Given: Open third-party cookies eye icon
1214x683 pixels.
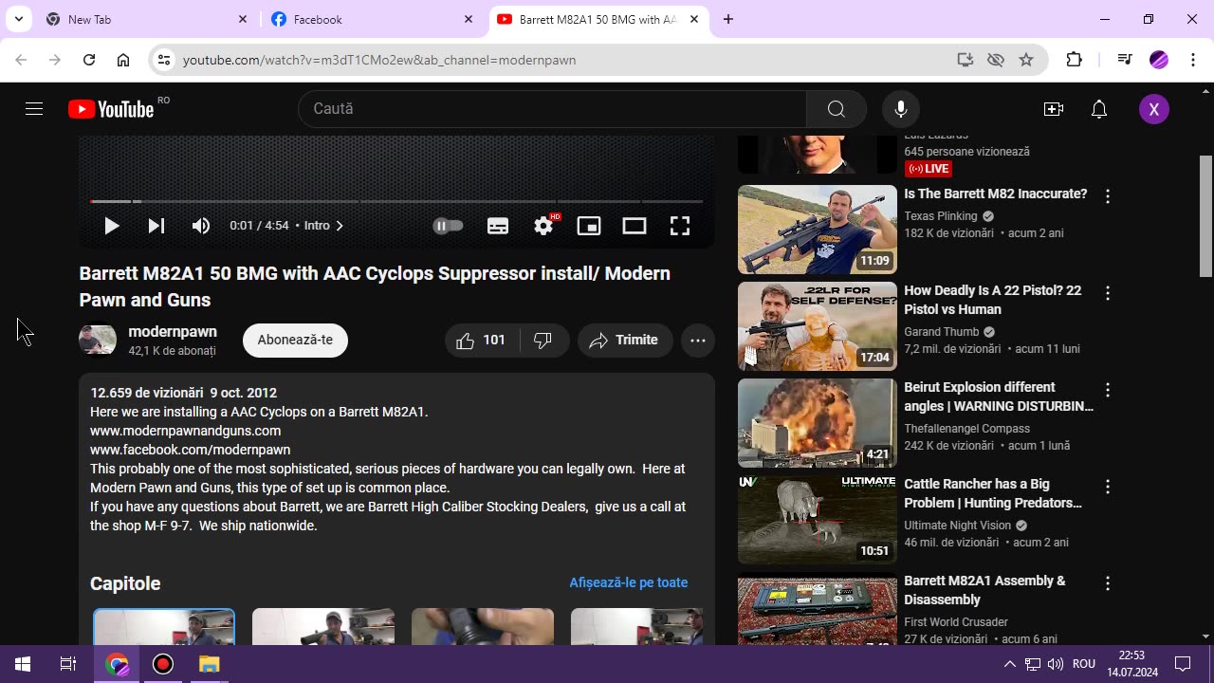Looking at the screenshot, I should coord(996,60).
